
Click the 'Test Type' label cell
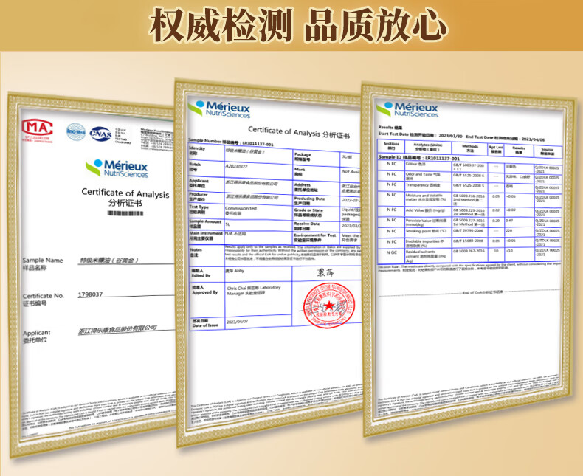pos(206,210)
